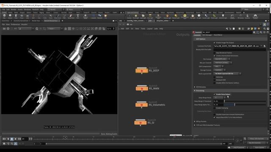This screenshot has height=152, width=271.
Task: Toggle the Autocrop checkbox
Action: pyautogui.click(x=215, y=77)
